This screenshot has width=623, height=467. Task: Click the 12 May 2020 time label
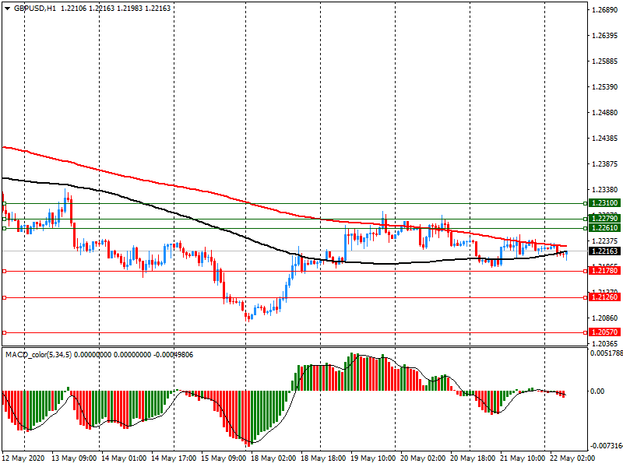pyautogui.click(x=24, y=458)
